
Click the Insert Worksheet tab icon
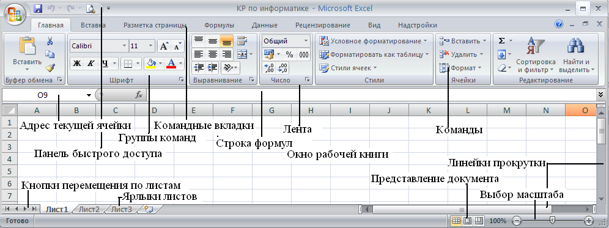click(x=149, y=209)
